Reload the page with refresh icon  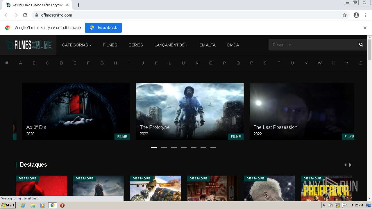click(25, 15)
